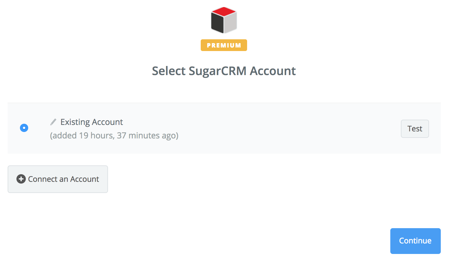Click the Existing Account row background

click(224, 128)
